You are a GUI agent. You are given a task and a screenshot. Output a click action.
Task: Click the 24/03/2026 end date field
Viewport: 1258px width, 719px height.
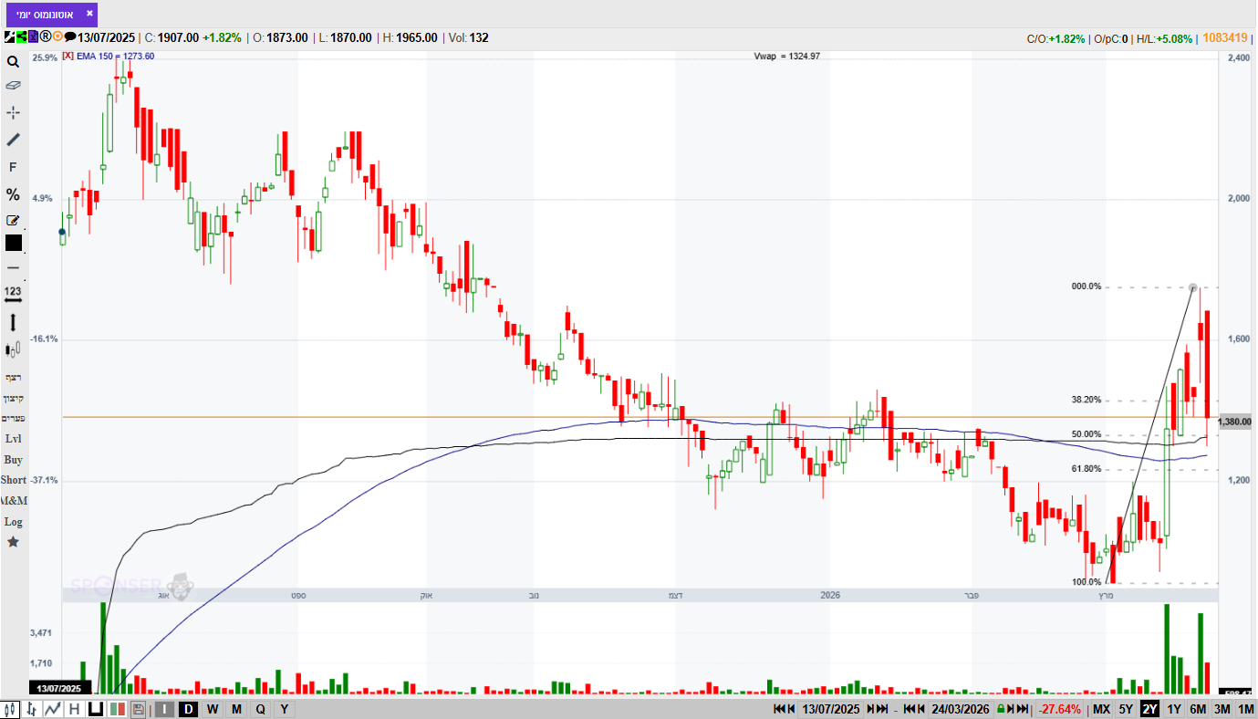[x=961, y=709]
